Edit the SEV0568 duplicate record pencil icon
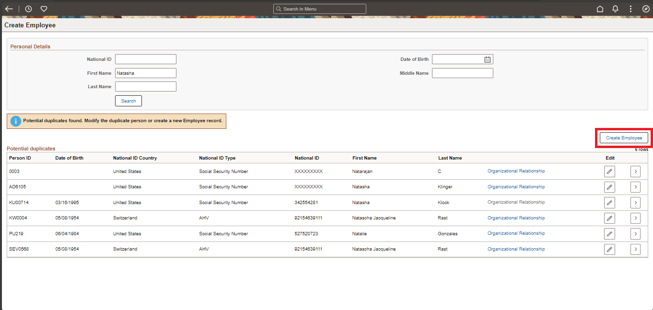 [609, 249]
